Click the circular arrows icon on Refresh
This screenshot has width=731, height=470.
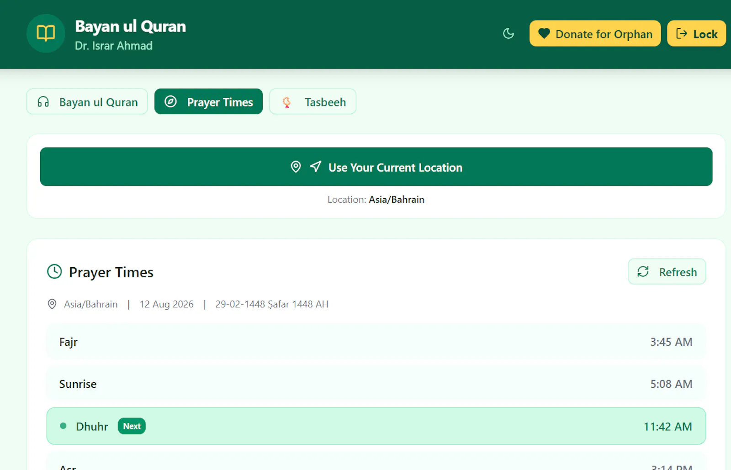click(x=643, y=272)
